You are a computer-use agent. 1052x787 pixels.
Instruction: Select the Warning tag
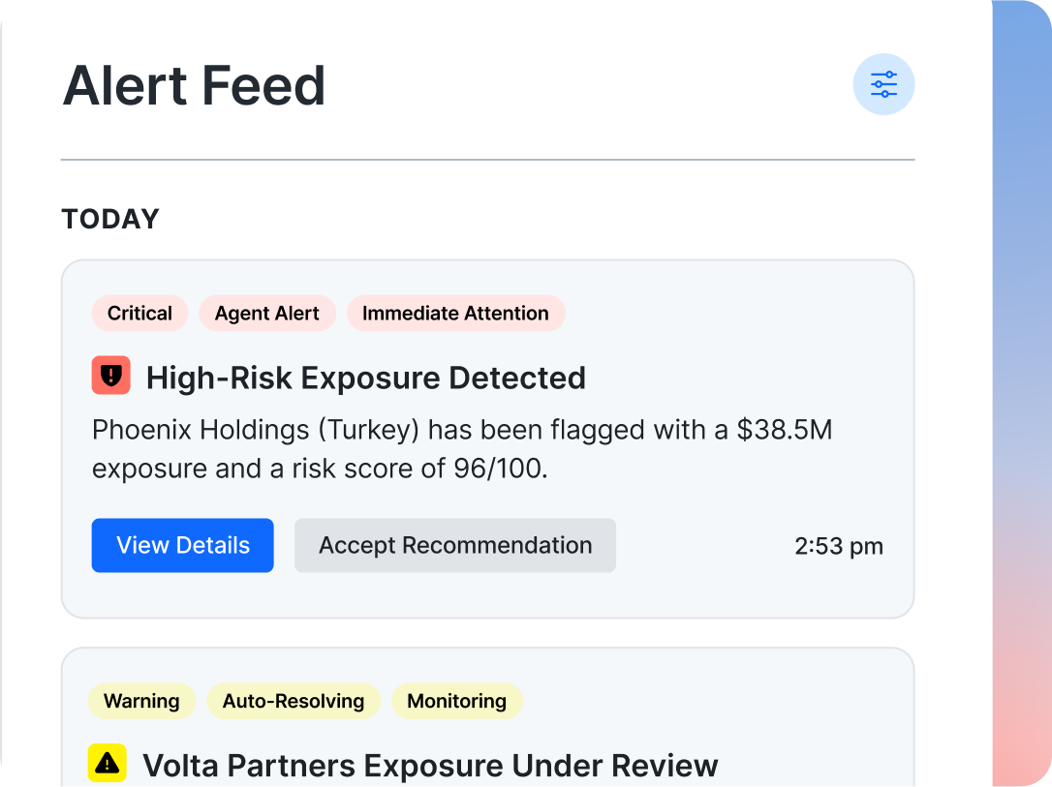pyautogui.click(x=141, y=702)
